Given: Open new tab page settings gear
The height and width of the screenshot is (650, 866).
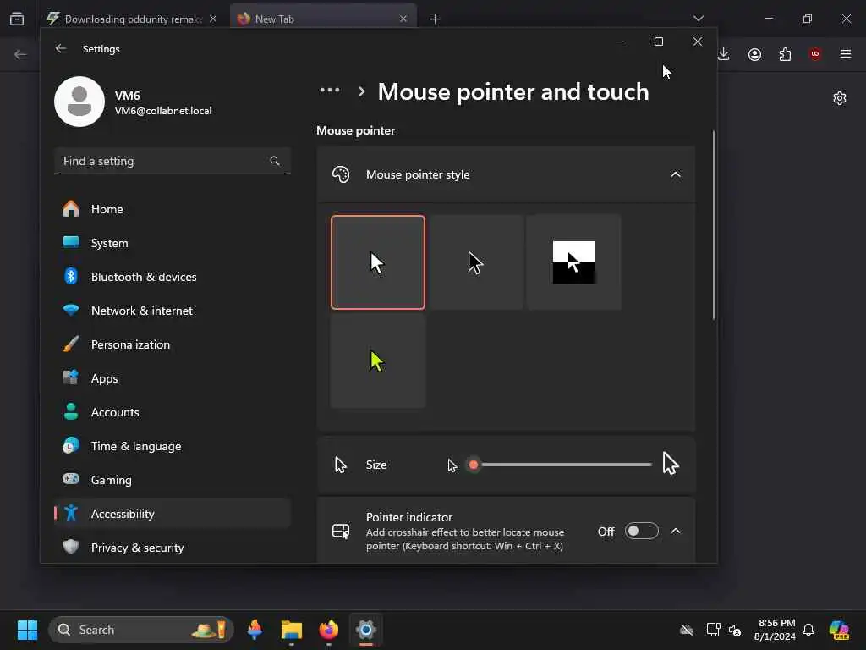Looking at the screenshot, I should [840, 98].
